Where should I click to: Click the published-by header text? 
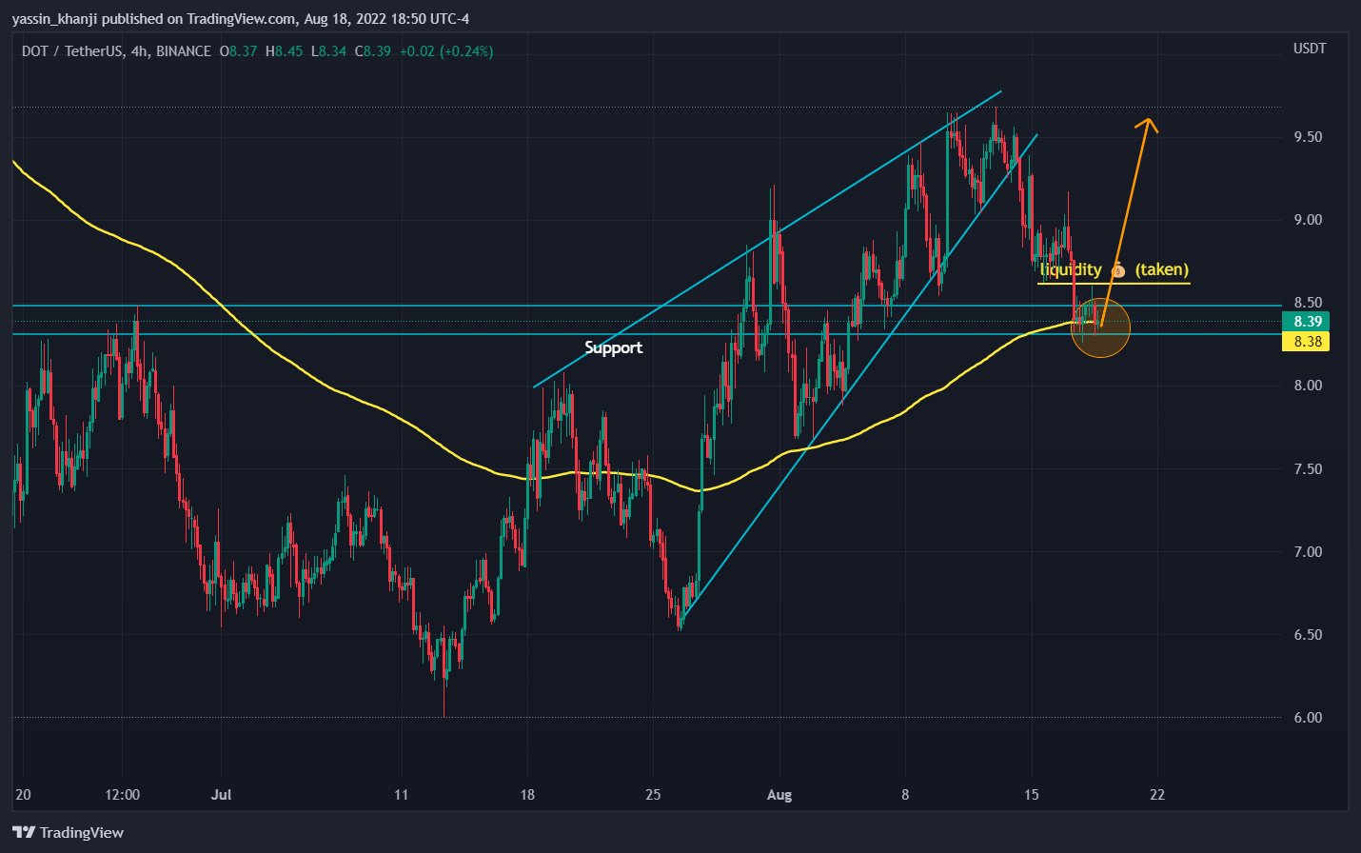240,18
